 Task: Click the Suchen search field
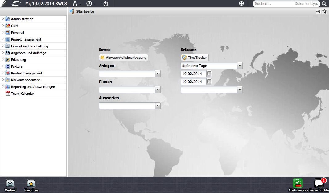tap(273, 4)
